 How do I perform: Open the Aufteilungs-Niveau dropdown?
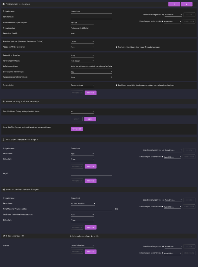click(91, 67)
